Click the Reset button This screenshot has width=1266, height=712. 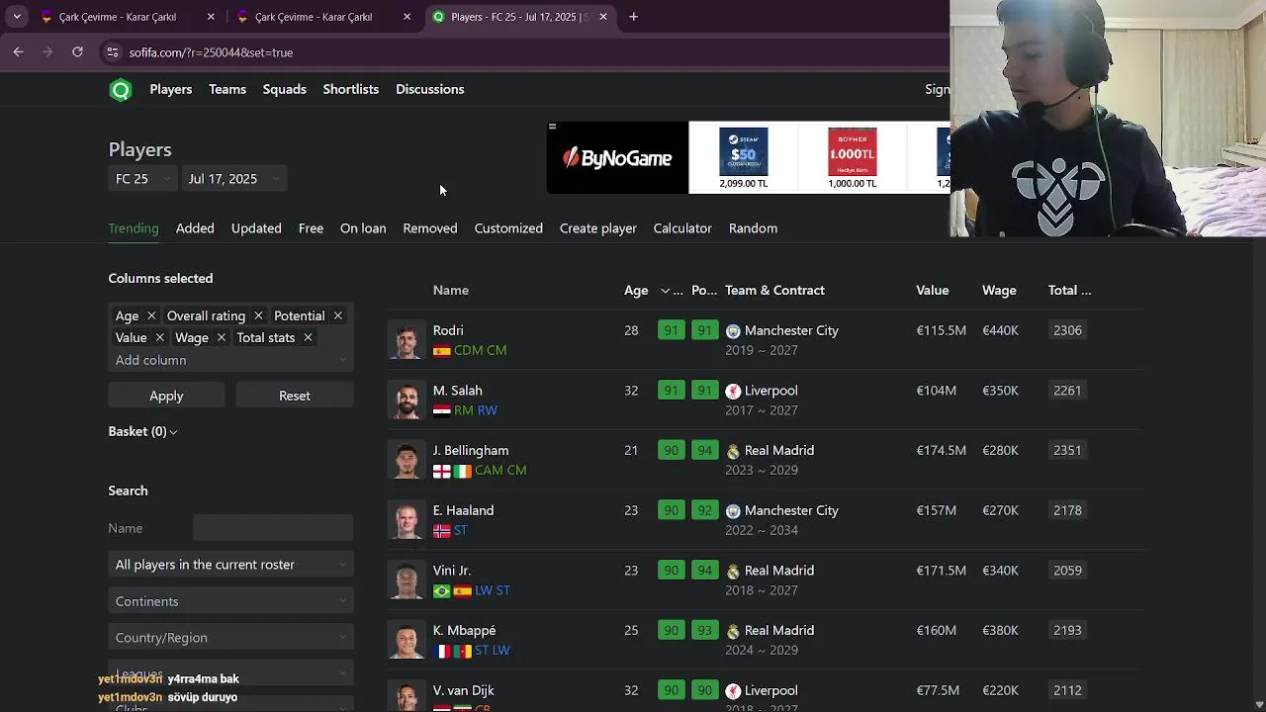tap(295, 396)
